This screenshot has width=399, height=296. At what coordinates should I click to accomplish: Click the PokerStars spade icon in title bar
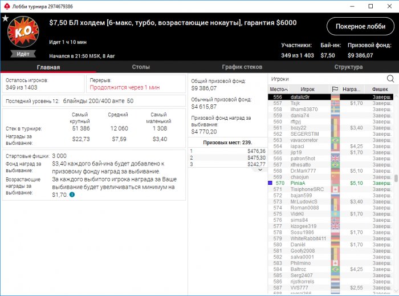[x=7, y=6]
